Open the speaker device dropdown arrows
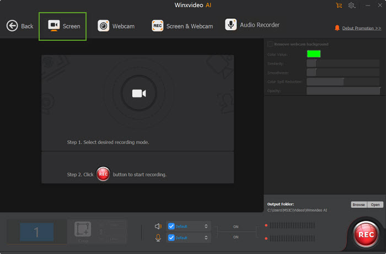This screenshot has height=254, width=386. click(x=206, y=226)
